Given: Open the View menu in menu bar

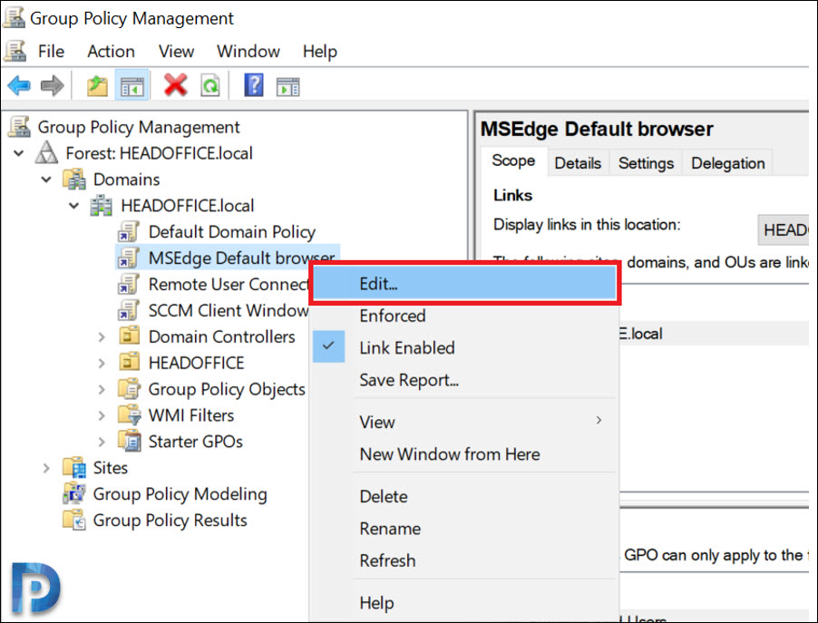Looking at the screenshot, I should point(176,52).
